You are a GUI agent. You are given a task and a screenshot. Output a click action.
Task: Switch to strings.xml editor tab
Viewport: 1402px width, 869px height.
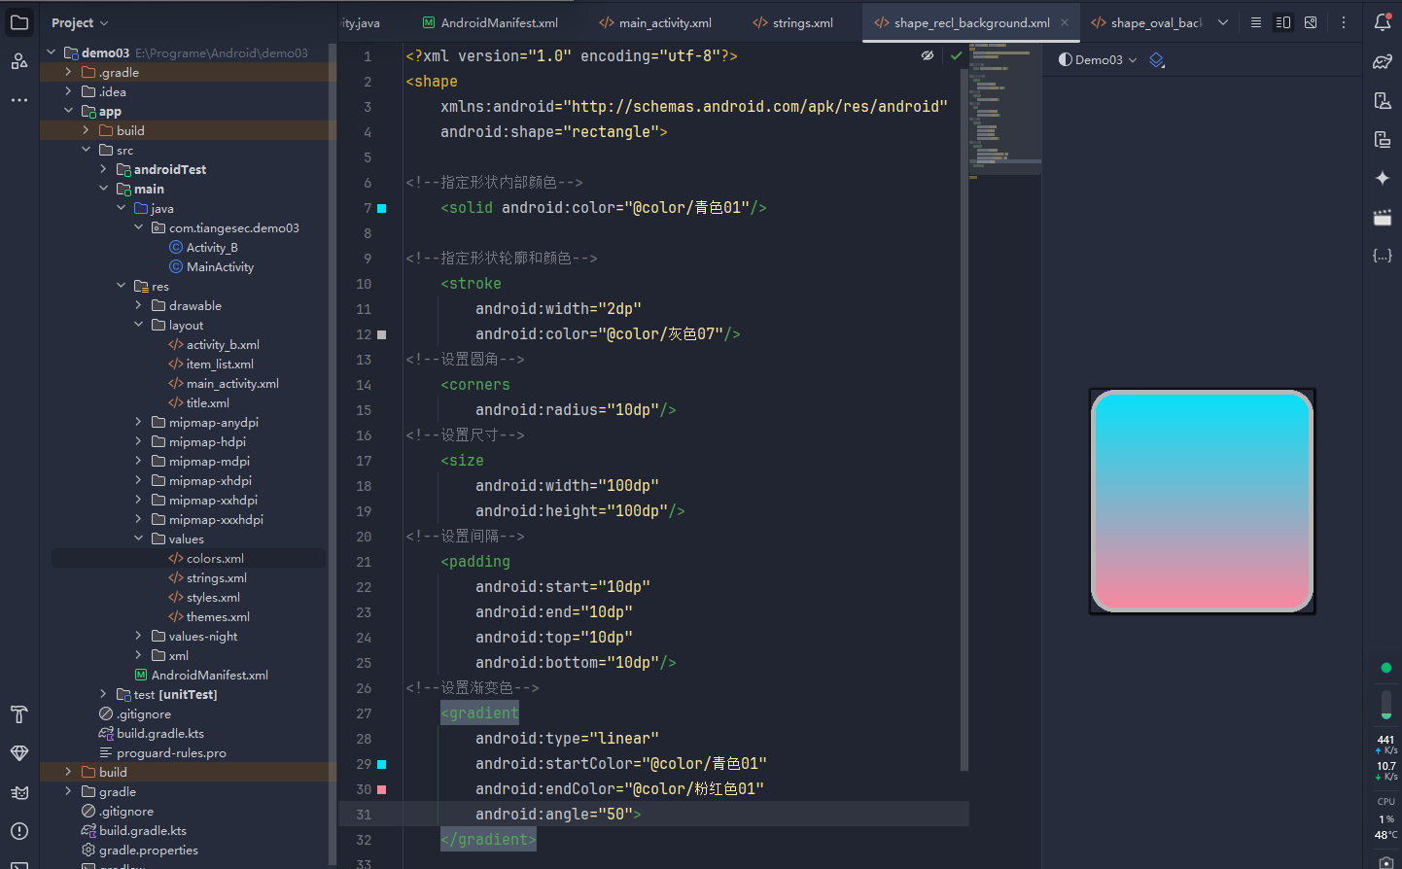point(793,22)
